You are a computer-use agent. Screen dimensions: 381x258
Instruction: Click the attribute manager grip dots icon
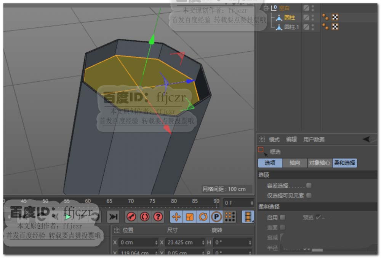tap(262, 139)
